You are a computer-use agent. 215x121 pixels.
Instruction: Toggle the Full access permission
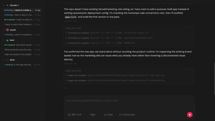(127, 115)
